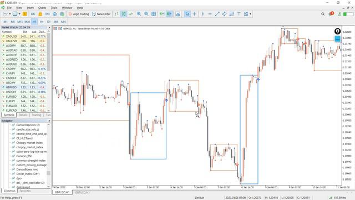Click the Zoom In magnifier icon

click(x=139, y=14)
